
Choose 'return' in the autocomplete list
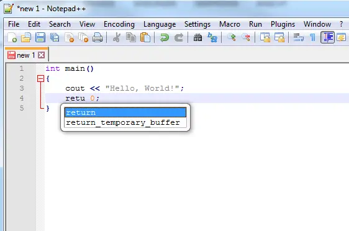point(125,112)
